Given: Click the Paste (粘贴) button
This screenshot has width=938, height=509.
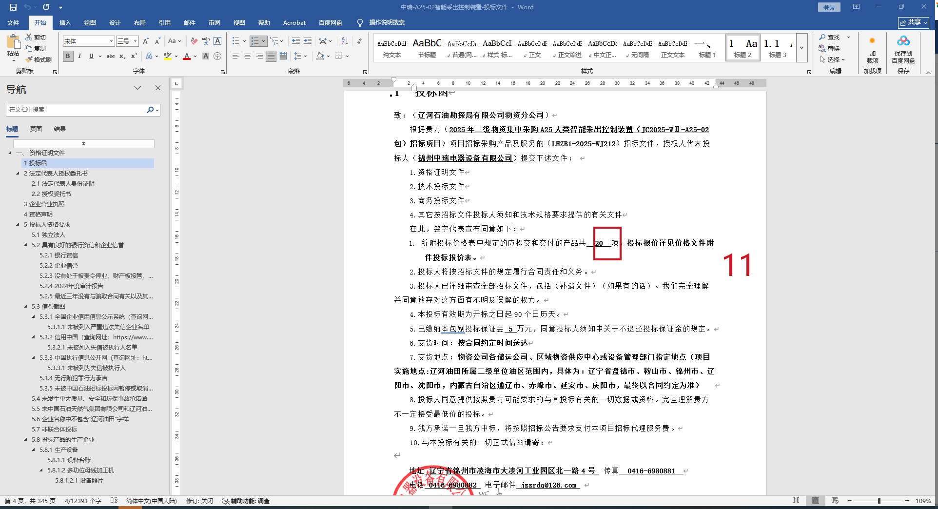Looking at the screenshot, I should pos(13,48).
